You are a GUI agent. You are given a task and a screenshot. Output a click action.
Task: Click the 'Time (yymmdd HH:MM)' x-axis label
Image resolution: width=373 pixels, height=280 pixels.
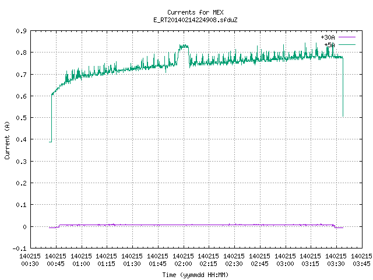tap(195, 275)
